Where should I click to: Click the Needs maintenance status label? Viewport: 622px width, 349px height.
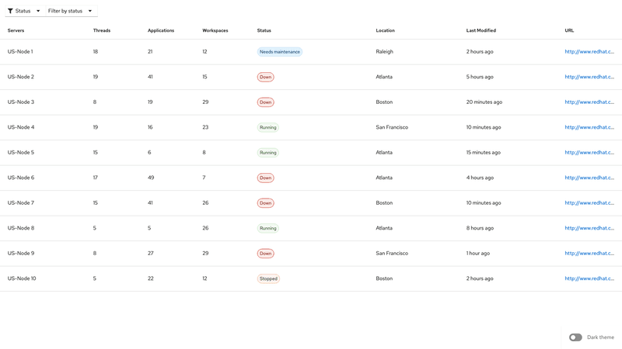point(279,52)
